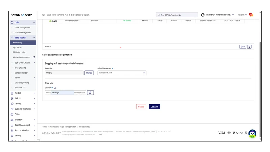Screen dimensions: 270x152
Task: Click the 2024-08-02 15:01:41 date cell
Action: tap(208, 21)
